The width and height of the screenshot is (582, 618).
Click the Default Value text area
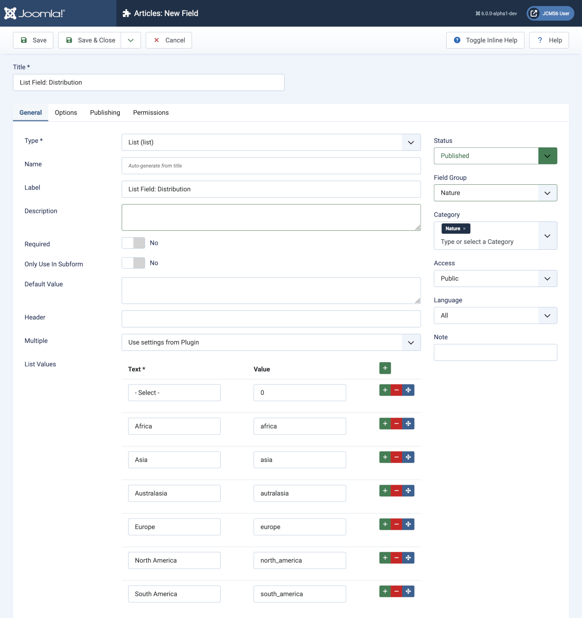[x=271, y=290]
